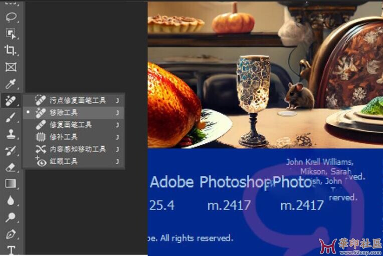This screenshot has height=256, width=383.
Task: Select the Eraser tool
Action: (x=11, y=167)
